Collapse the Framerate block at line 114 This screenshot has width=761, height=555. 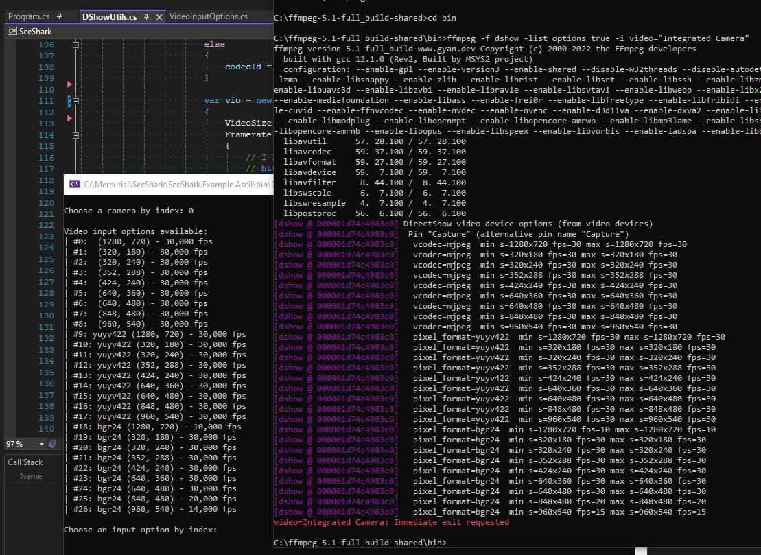click(x=75, y=135)
